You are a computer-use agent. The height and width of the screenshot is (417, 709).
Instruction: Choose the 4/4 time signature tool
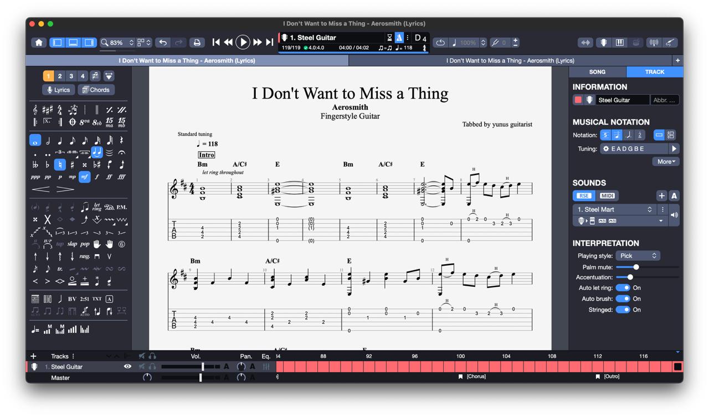60,110
